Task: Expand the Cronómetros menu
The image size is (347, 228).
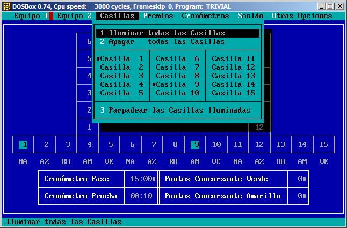Action: 205,16
